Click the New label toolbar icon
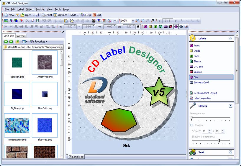 [x=9, y=15]
